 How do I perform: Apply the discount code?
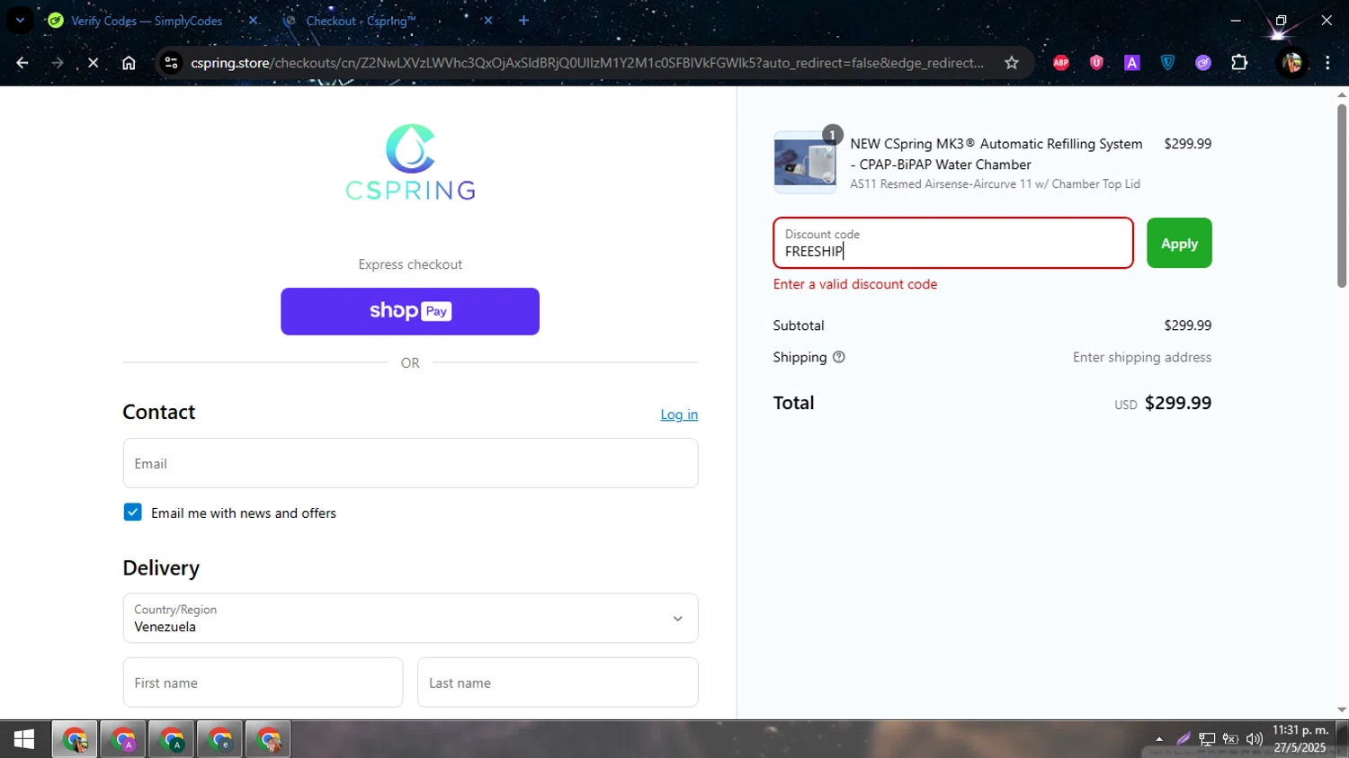click(x=1179, y=243)
